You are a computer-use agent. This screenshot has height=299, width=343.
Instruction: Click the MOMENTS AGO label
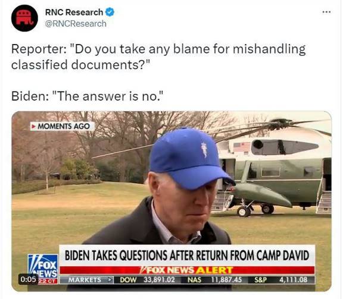64,126
